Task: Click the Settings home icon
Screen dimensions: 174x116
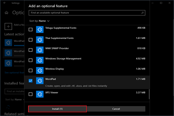Action: [6, 13]
